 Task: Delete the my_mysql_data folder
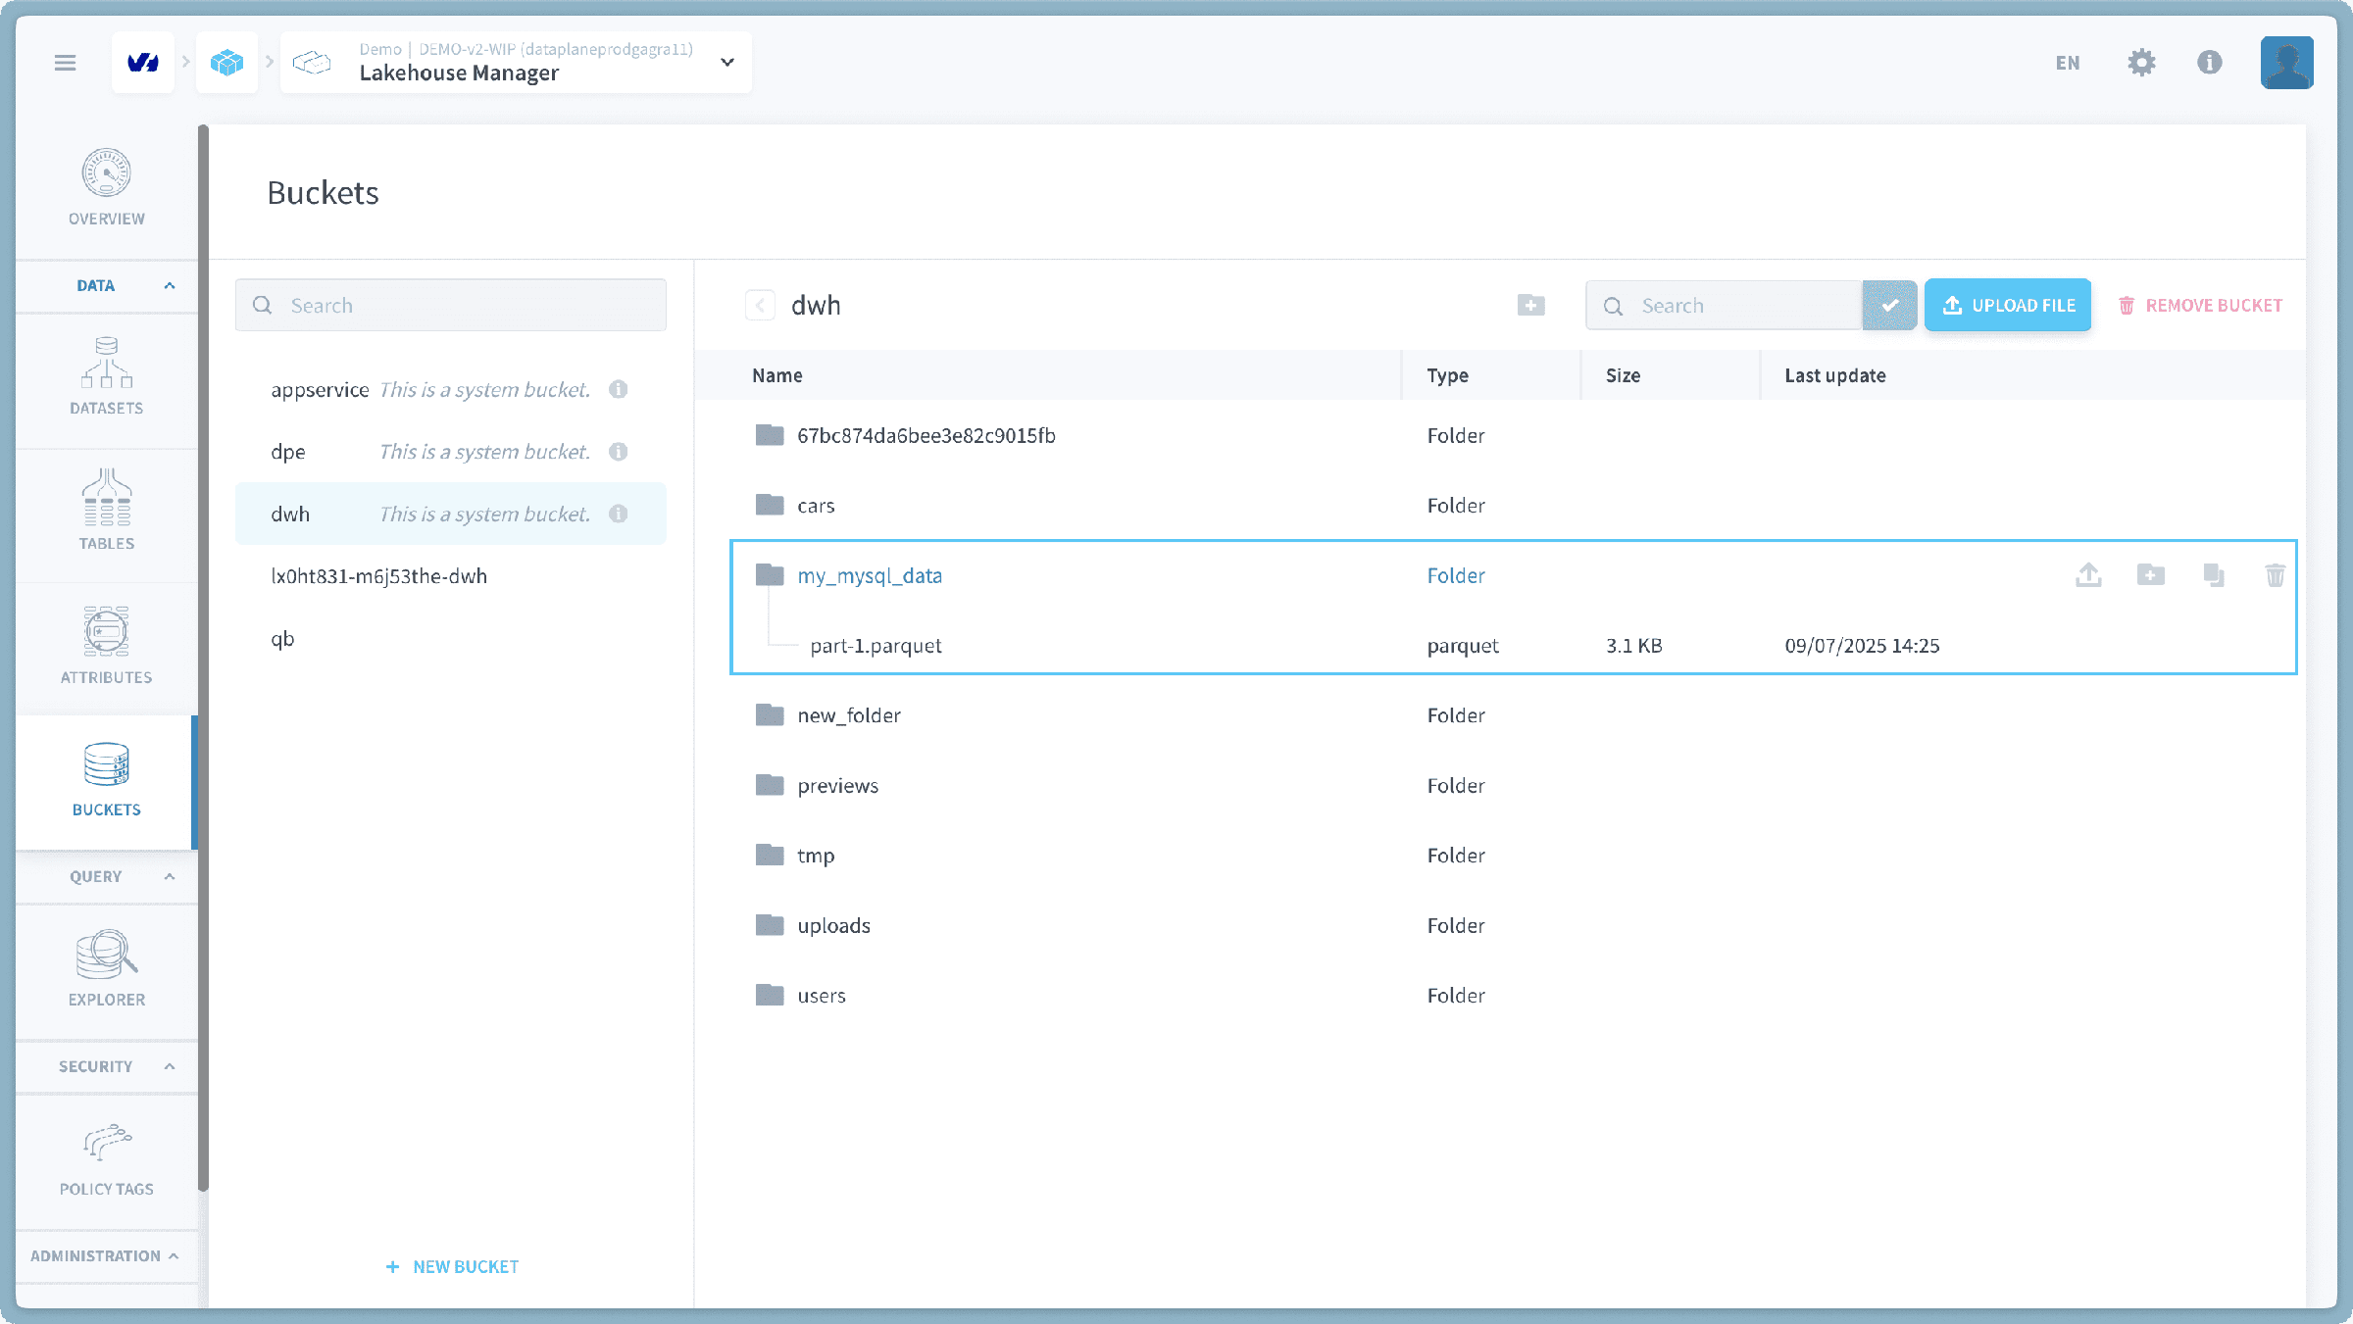2276,575
